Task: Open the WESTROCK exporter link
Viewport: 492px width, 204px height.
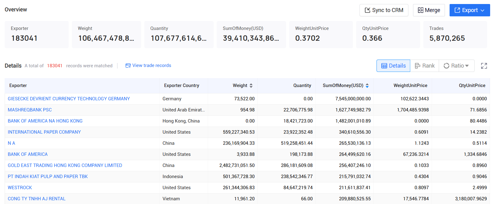Action: tap(20, 188)
